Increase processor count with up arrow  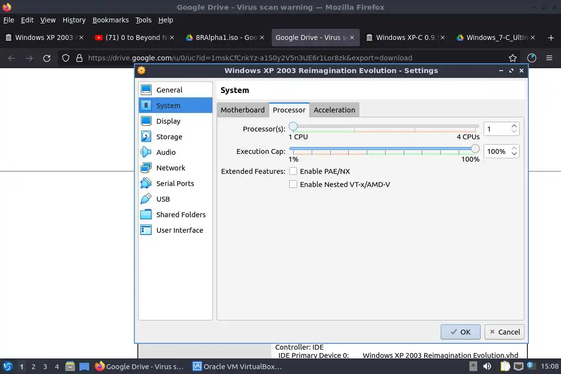pyautogui.click(x=514, y=126)
